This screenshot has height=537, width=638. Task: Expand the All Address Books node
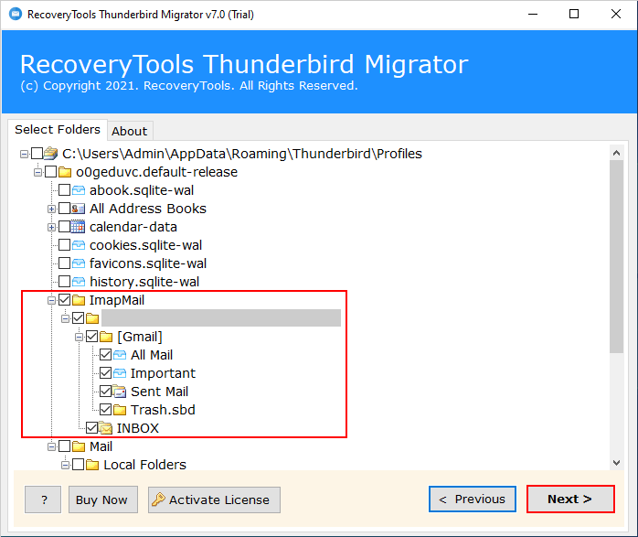(x=51, y=209)
